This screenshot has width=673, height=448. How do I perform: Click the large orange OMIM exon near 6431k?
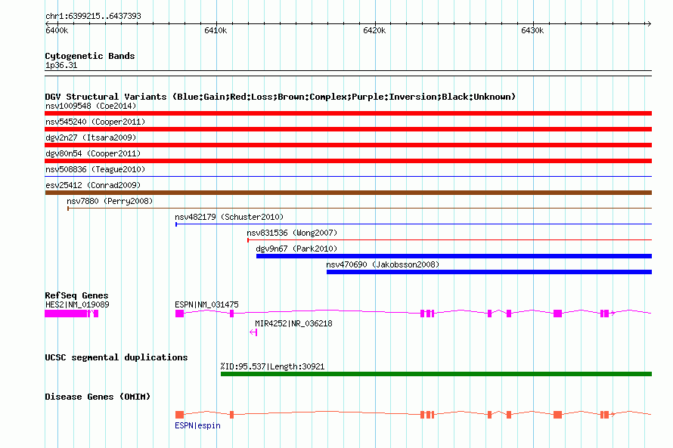tap(557, 415)
